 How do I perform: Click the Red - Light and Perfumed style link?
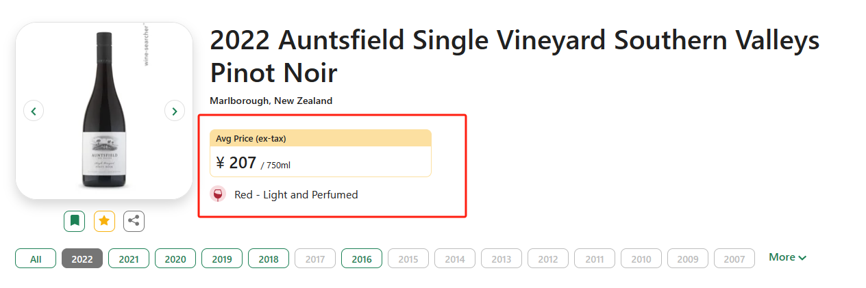point(296,195)
